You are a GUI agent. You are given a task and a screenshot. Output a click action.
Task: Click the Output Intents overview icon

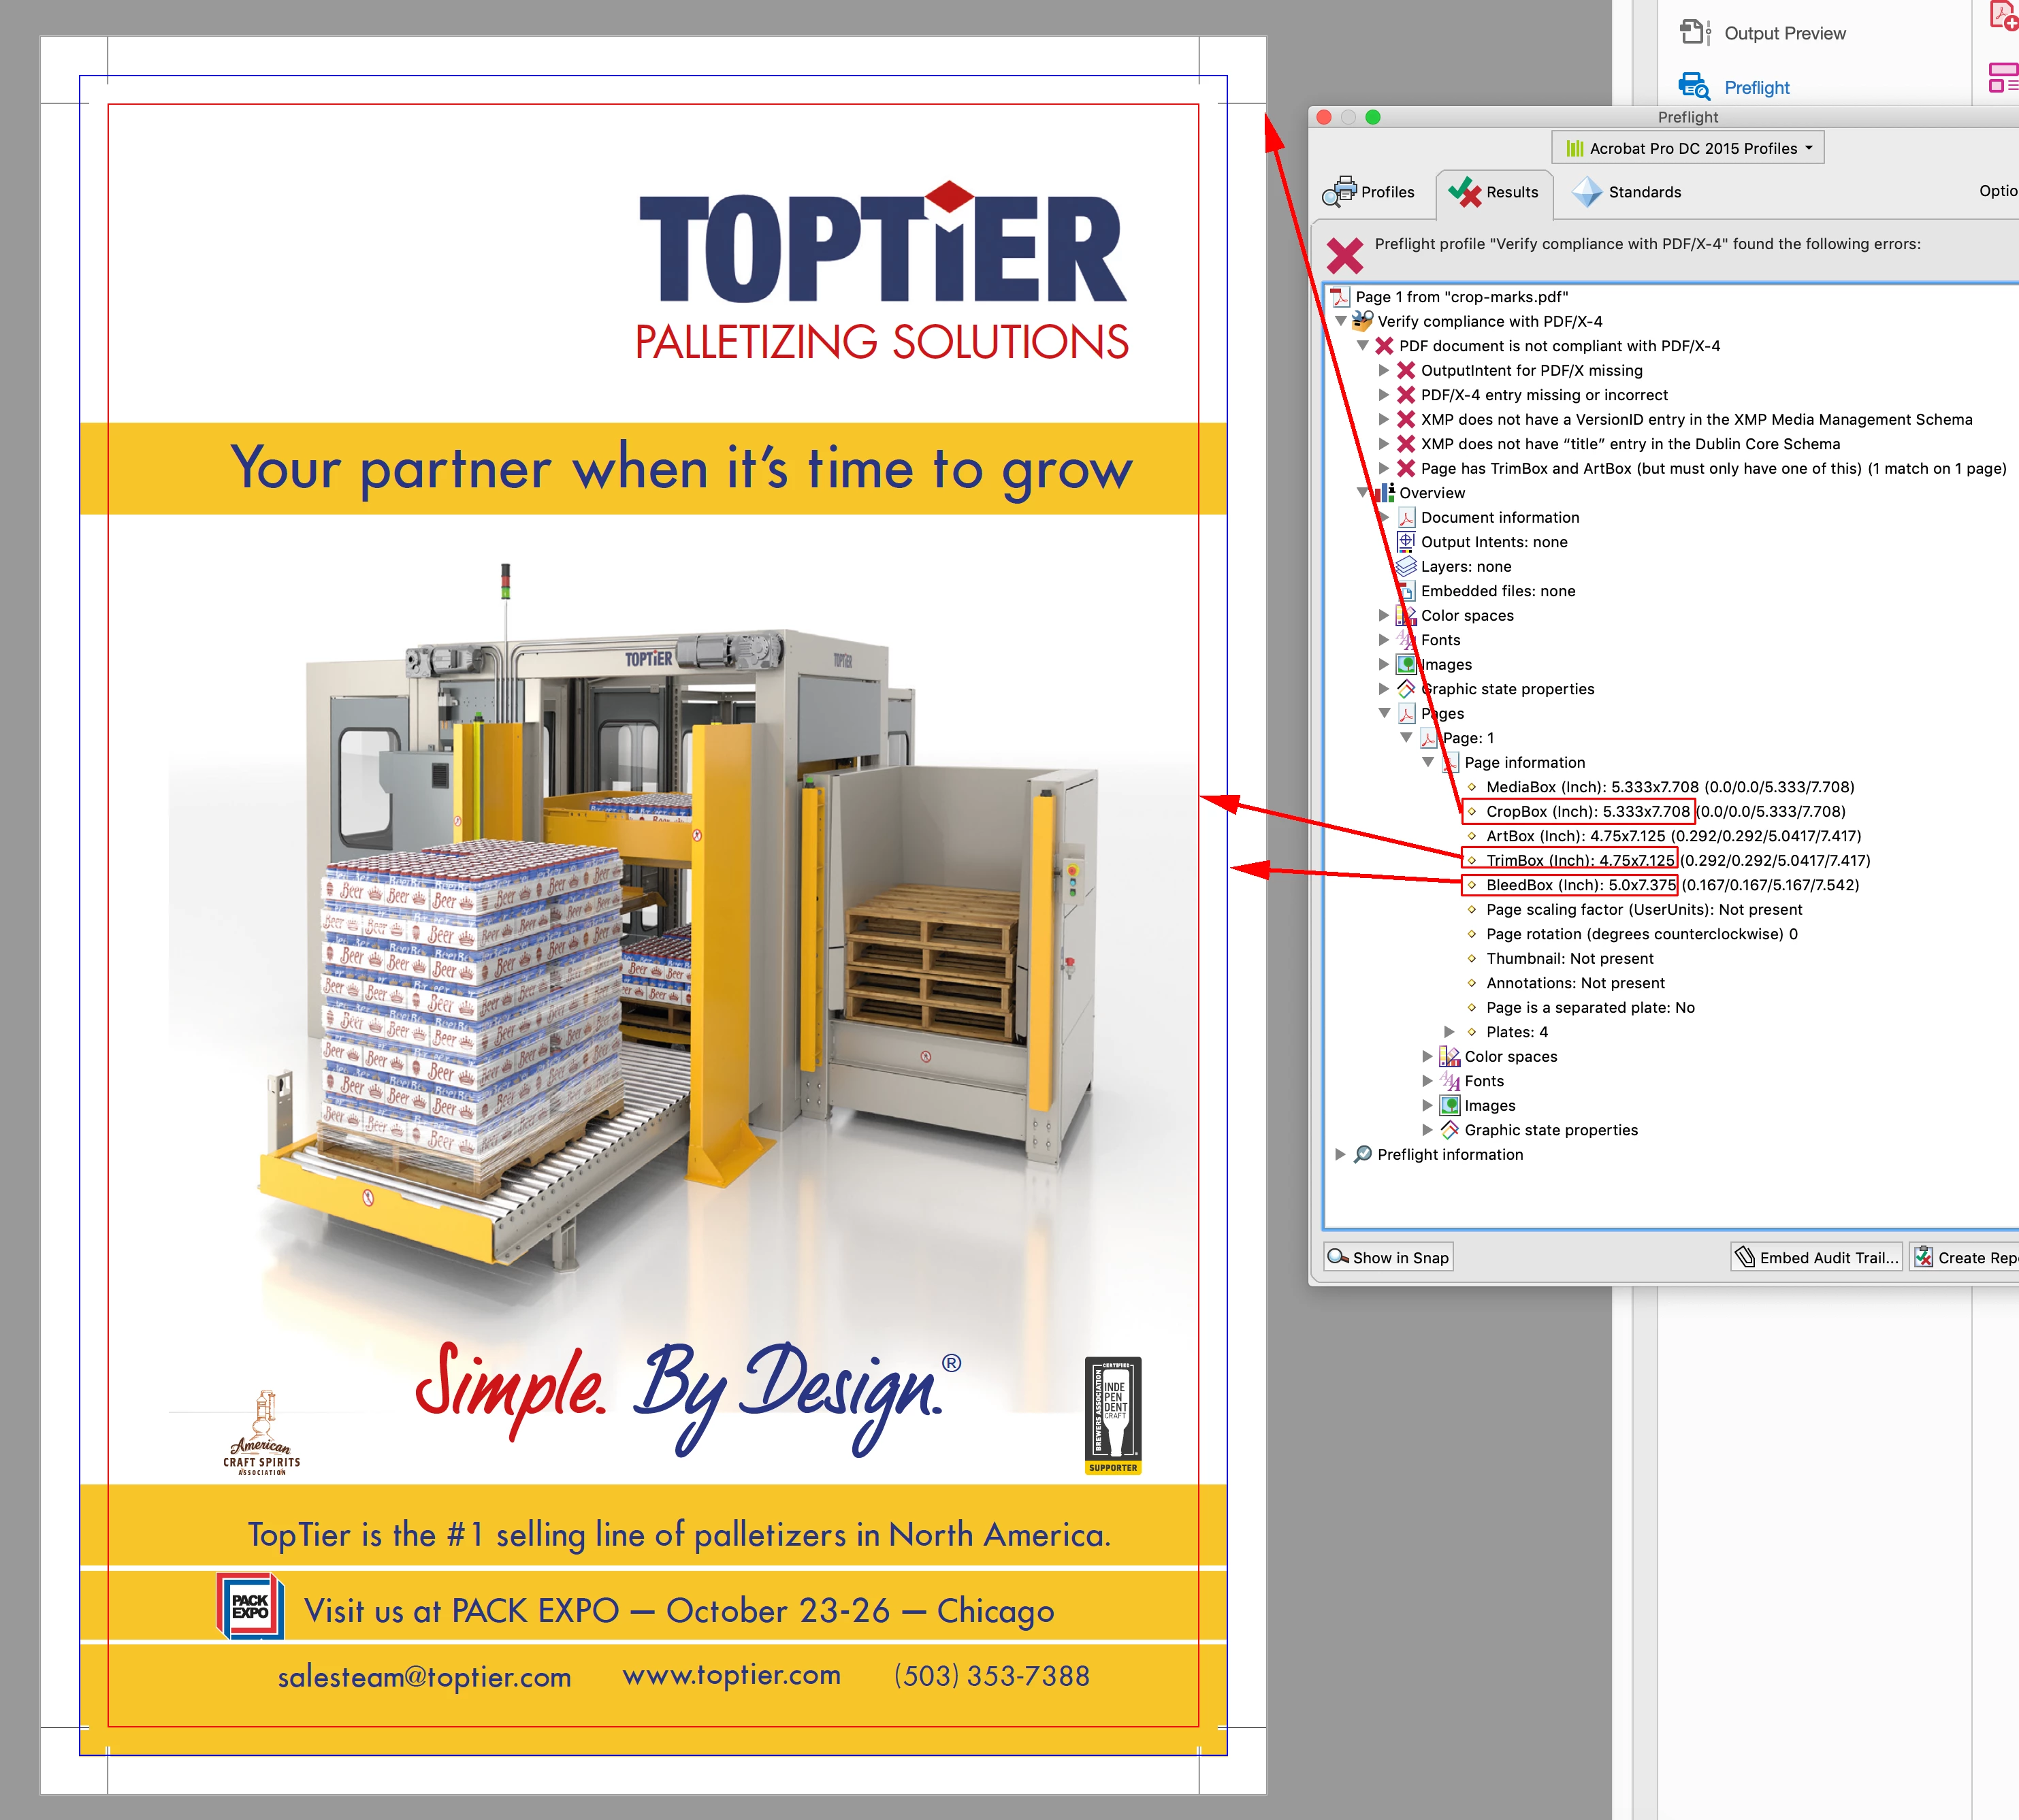click(x=1406, y=542)
